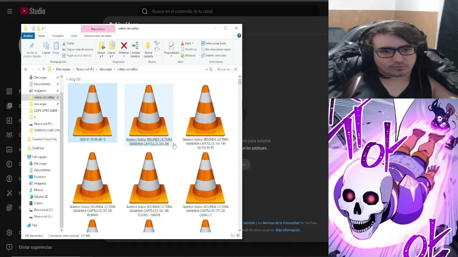Switch to the Vista tab

[x=74, y=36]
